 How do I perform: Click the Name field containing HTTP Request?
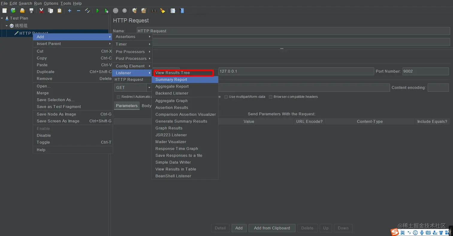pyautogui.click(x=293, y=31)
